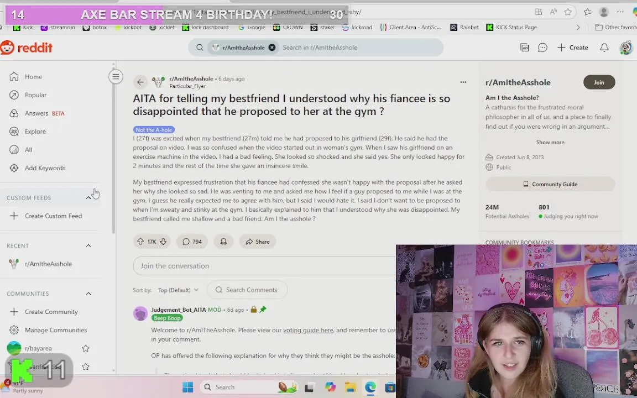Click the taskbar Search box
Screen dimensions: 637x398
[x=249, y=387]
